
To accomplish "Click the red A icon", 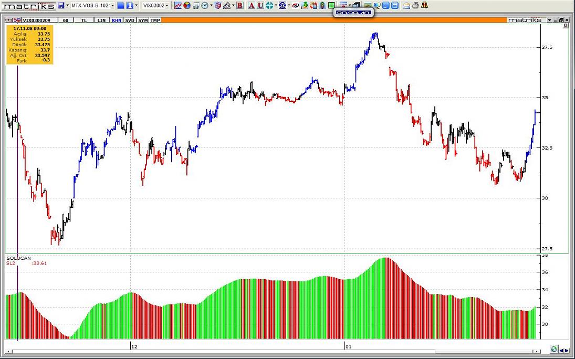I will click(252, 5).
